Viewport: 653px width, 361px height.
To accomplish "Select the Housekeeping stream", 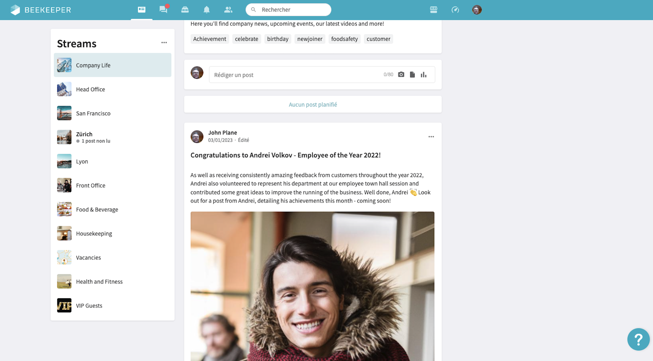I will click(x=113, y=233).
